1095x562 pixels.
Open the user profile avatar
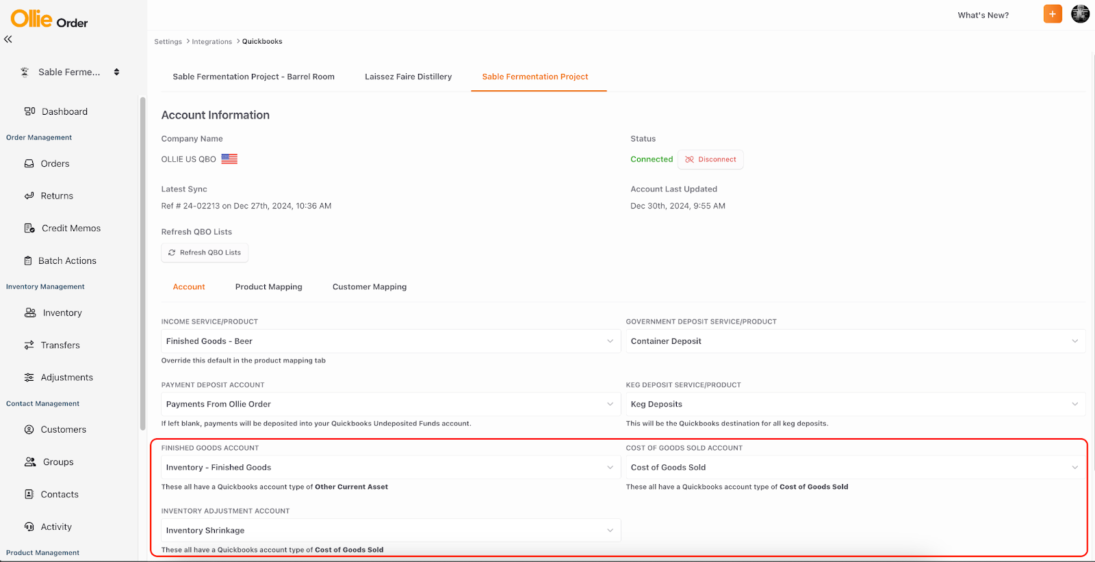click(x=1080, y=14)
